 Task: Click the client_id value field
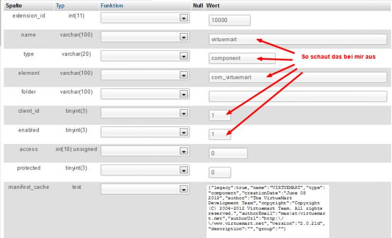[x=220, y=115]
